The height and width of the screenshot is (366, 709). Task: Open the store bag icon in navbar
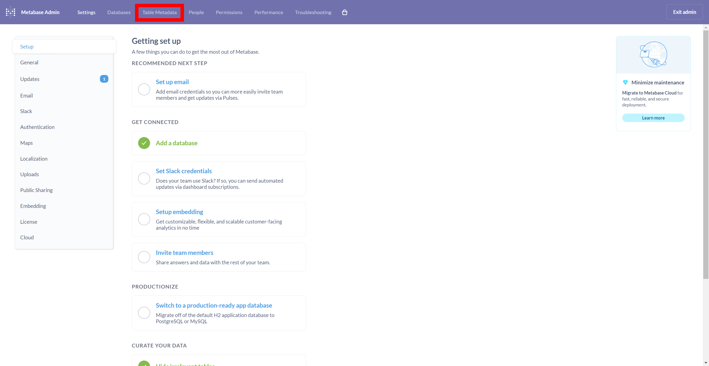345,12
